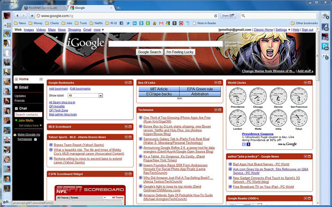Viewport: 332px width, 207px height.
Task: Open World Clocks gadget menu arrow
Action: tap(306, 83)
